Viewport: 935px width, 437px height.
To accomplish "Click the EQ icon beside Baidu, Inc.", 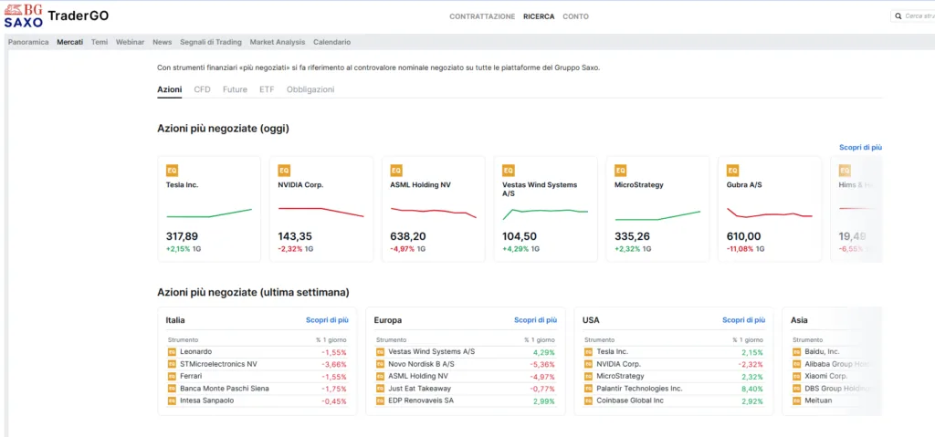I will pyautogui.click(x=796, y=352).
